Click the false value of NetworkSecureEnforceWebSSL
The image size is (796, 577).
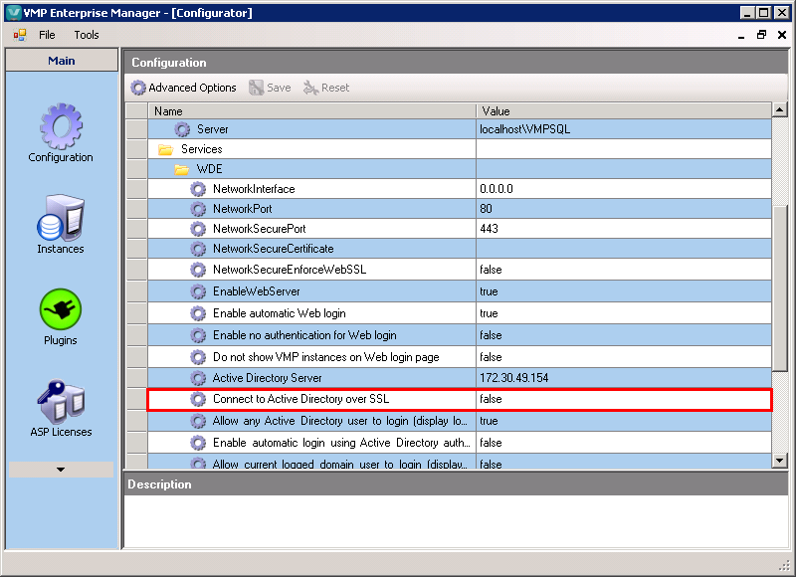[x=491, y=270]
